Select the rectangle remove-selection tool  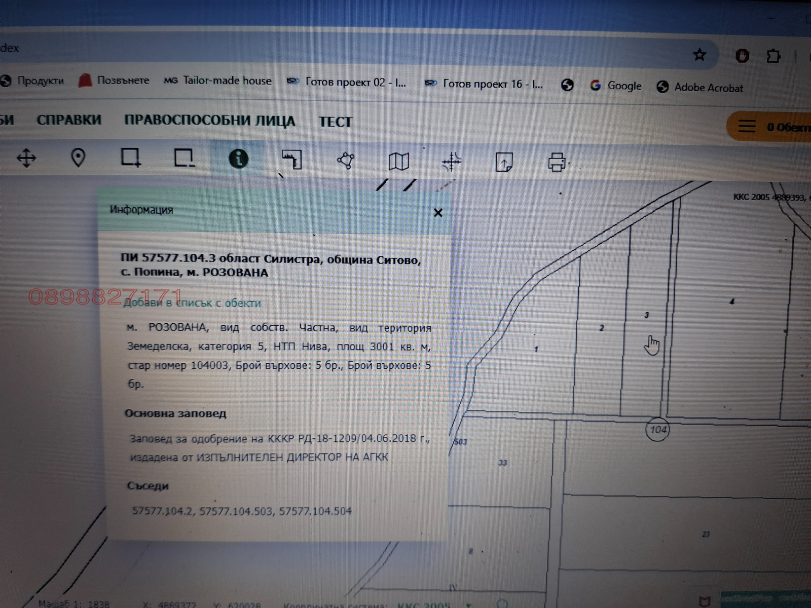pyautogui.click(x=184, y=158)
